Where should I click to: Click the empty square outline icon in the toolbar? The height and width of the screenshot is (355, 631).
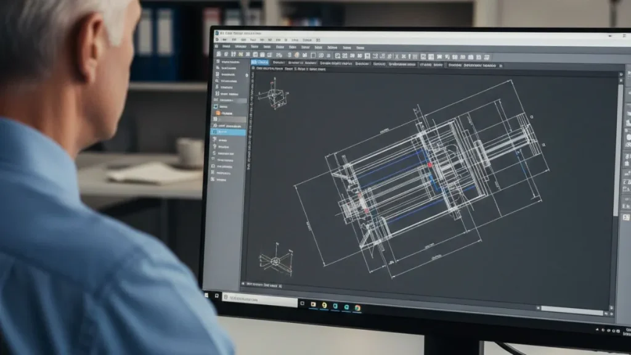313,55
